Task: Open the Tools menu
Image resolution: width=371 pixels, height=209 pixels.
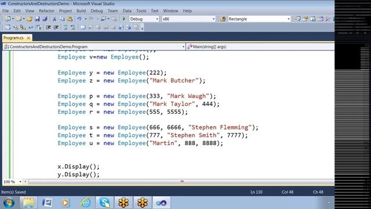Action: point(141,11)
